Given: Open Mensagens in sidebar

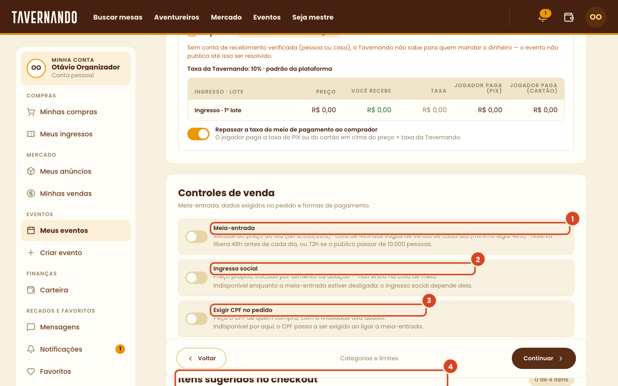Looking at the screenshot, I should point(76,327).
